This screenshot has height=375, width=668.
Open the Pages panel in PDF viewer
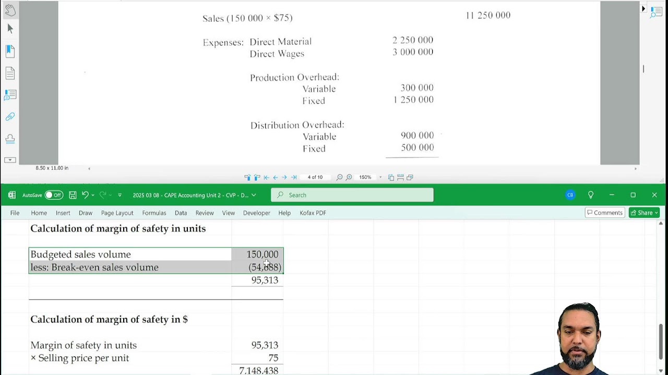10,73
